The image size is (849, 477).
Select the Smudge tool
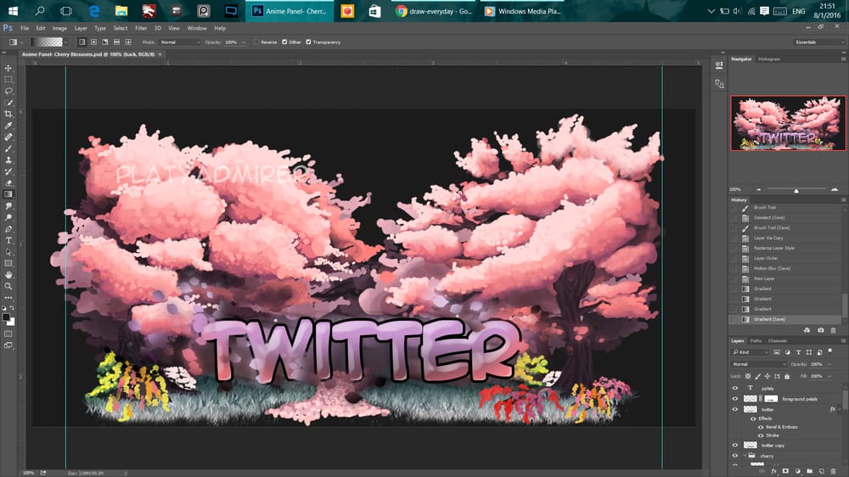(8, 206)
